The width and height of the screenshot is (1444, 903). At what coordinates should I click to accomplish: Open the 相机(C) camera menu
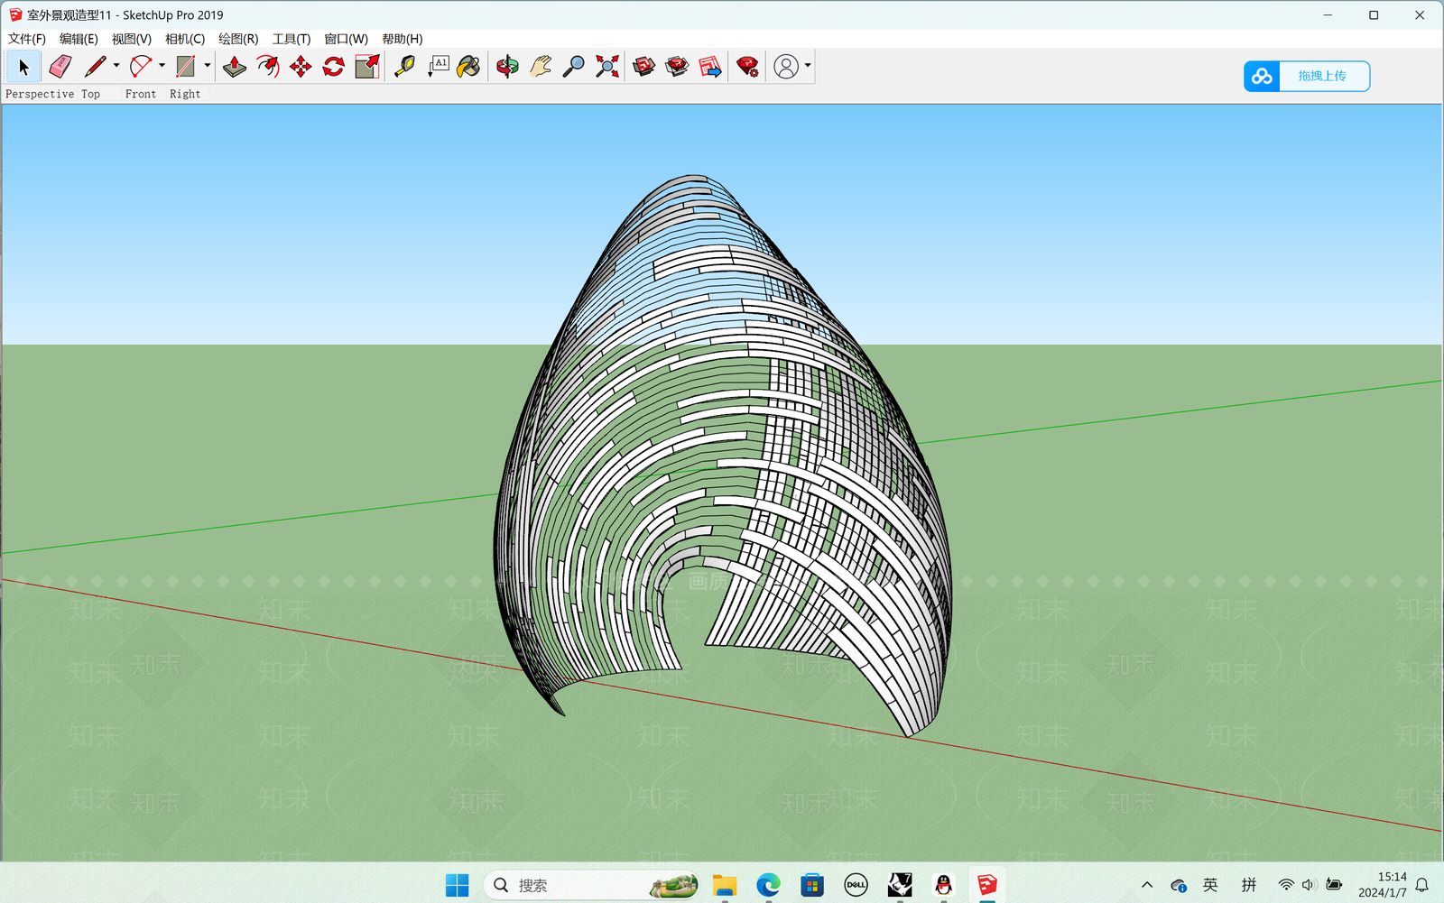click(185, 39)
